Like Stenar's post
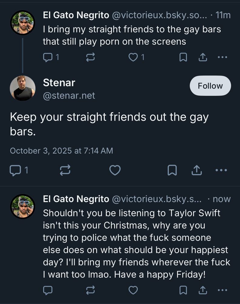This screenshot has height=304, width=240. tap(115, 171)
